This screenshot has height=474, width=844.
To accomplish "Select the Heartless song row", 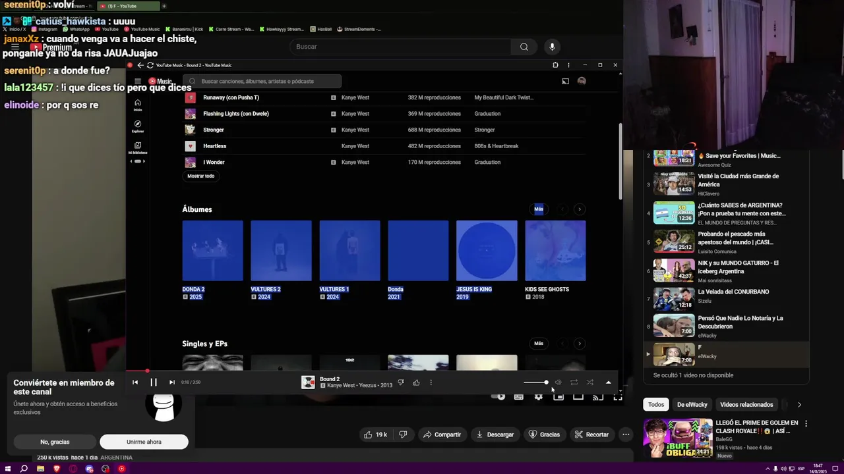I will pyautogui.click(x=384, y=146).
